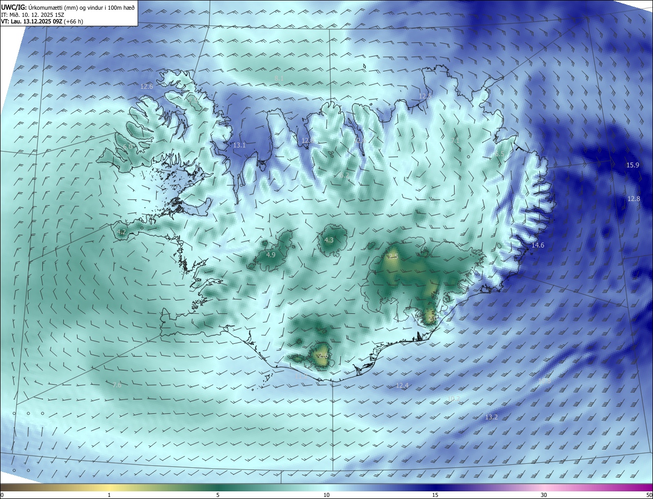Click the 0 tick on the color scale
The image size is (653, 499).
(2, 495)
